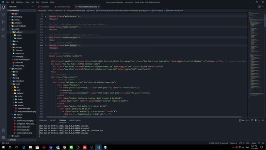Viewport: 266px width, 150px height.
Task: Close the terminal panel
Action: pyautogui.click(x=263, y=120)
